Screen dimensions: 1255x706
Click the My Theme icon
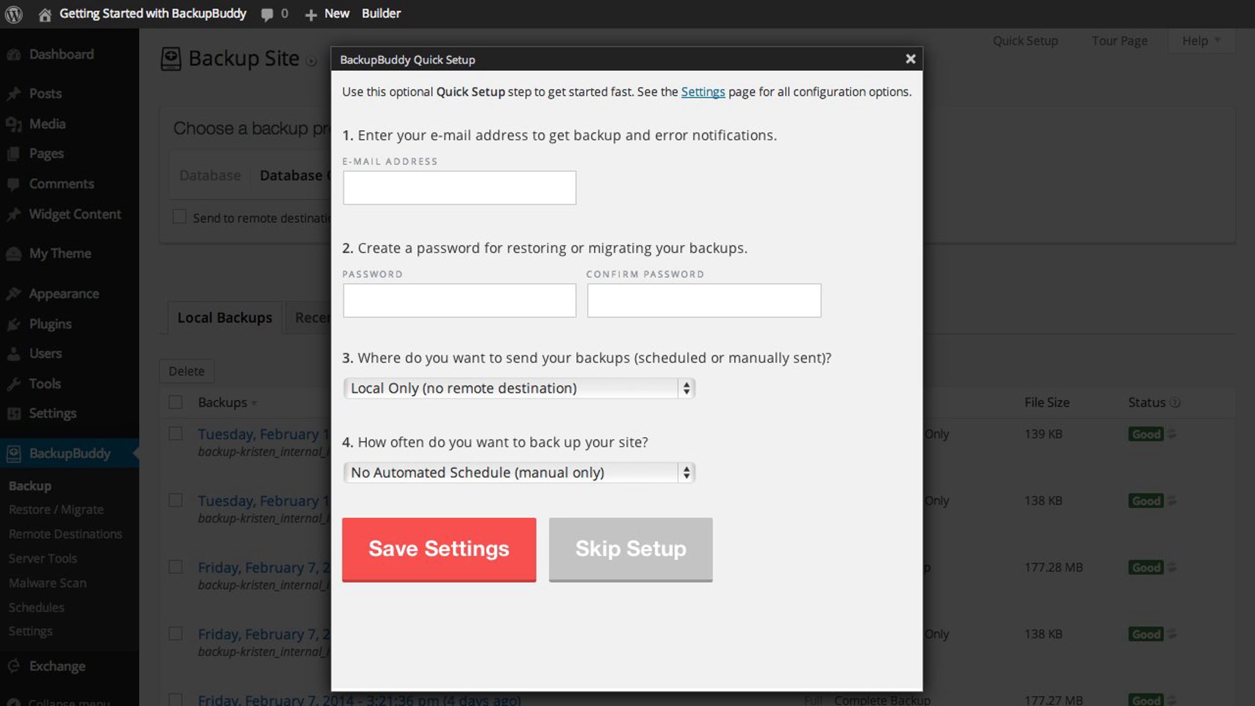[14, 254]
